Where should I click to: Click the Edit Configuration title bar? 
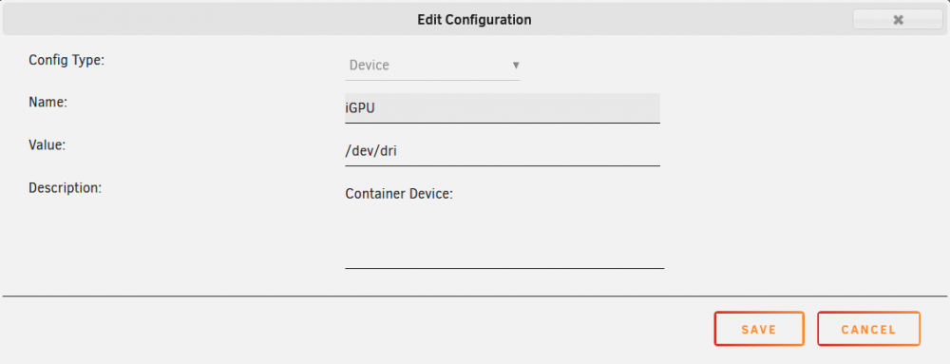474,20
